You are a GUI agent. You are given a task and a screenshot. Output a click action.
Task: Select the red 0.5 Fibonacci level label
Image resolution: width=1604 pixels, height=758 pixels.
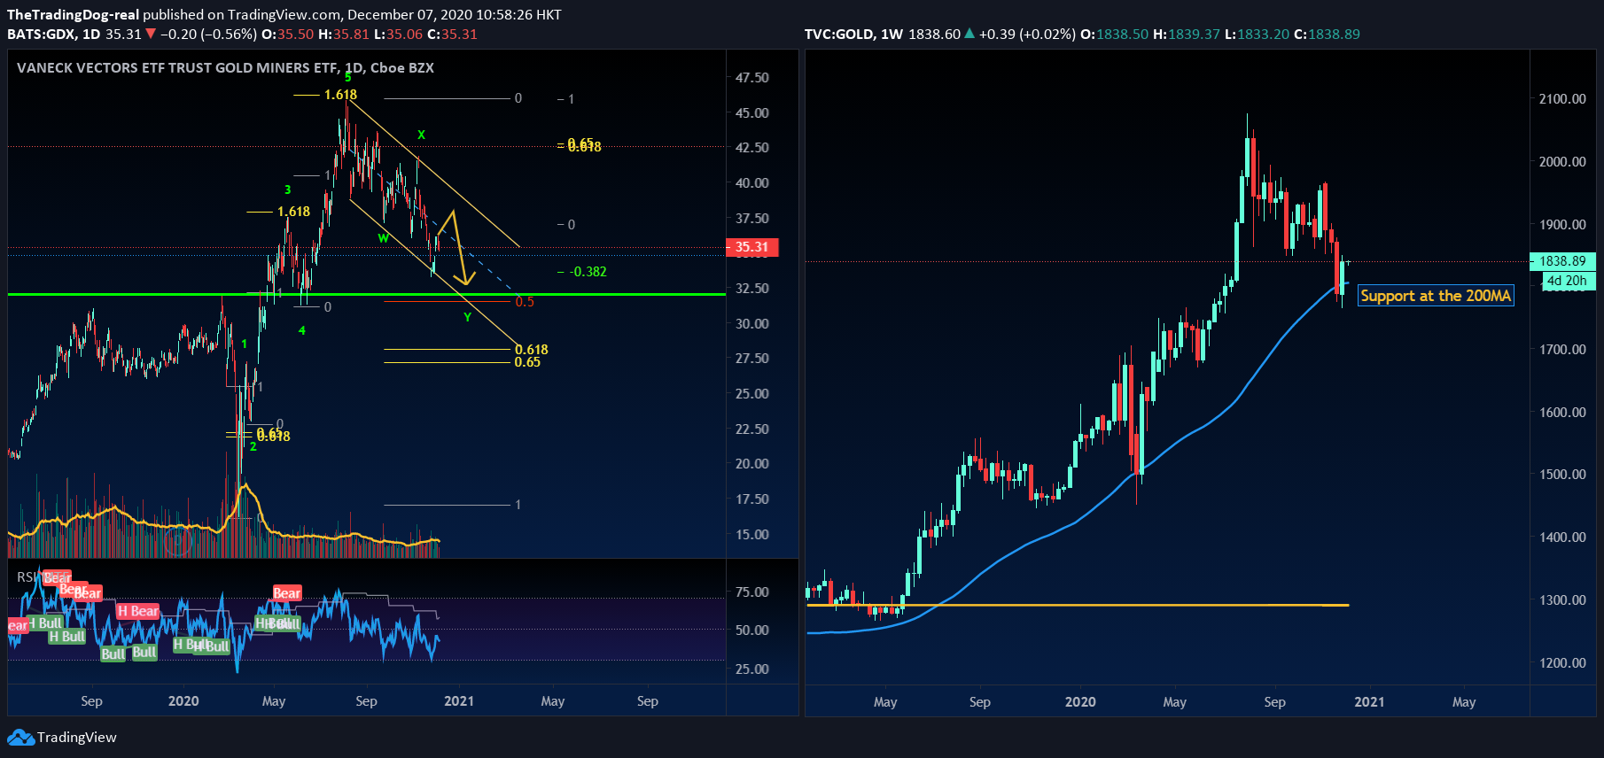point(525,302)
